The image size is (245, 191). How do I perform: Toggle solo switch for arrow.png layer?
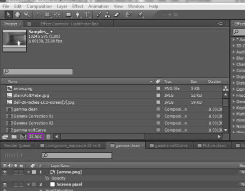click(x=16, y=172)
